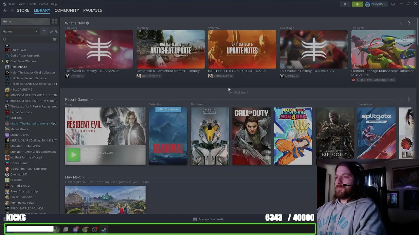Open the Dragon Ball Gekishin Squadra cover
Image resolution: width=419 pixels, height=235 pixels.
pyautogui.click(x=293, y=136)
